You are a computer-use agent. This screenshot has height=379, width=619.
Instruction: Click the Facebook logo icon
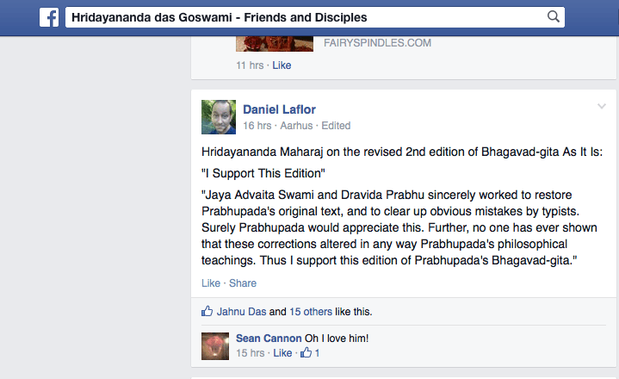pyautogui.click(x=48, y=17)
